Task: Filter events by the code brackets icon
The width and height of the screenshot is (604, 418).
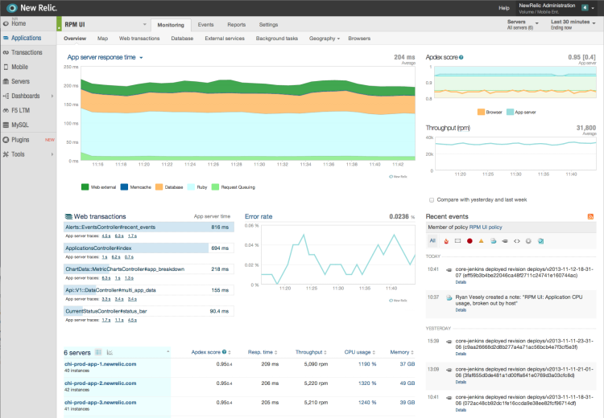Action: tap(516, 241)
